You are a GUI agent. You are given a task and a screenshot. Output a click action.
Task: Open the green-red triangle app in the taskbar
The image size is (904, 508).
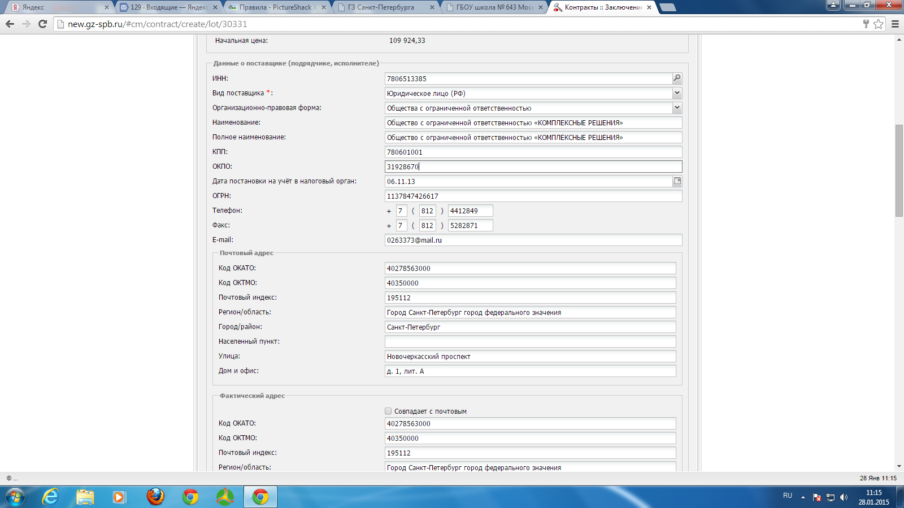click(x=225, y=497)
